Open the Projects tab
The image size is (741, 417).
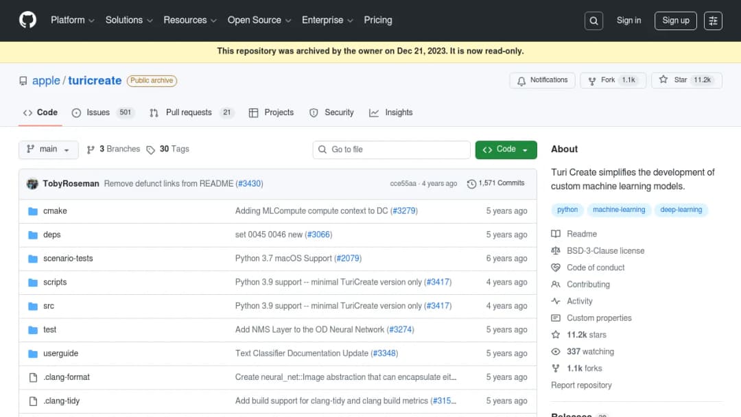(x=271, y=113)
